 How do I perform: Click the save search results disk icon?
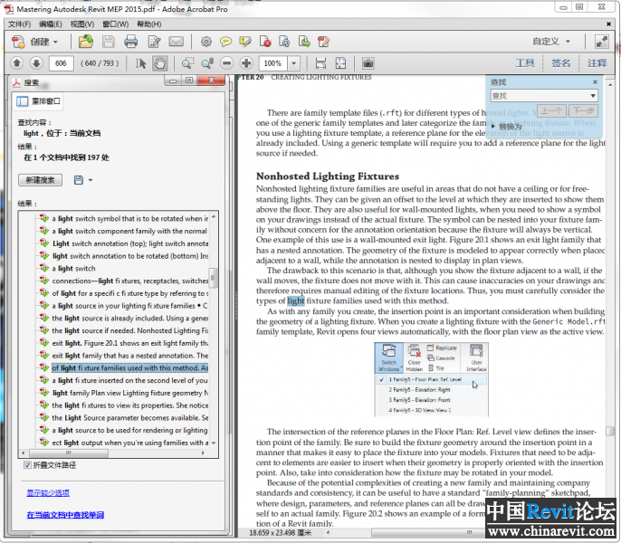79,180
